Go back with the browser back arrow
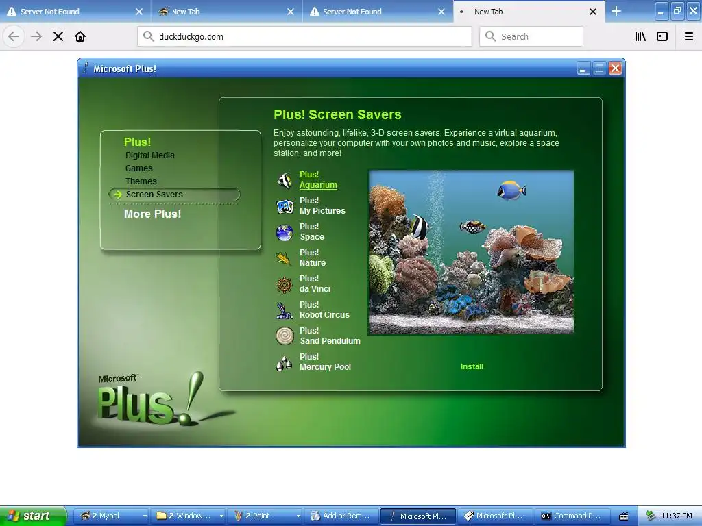 (x=14, y=36)
